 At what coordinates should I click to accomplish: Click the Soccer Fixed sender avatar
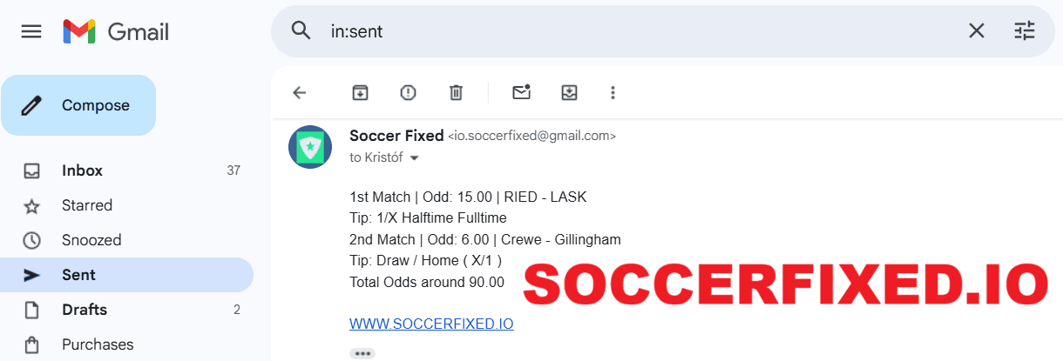[310, 147]
